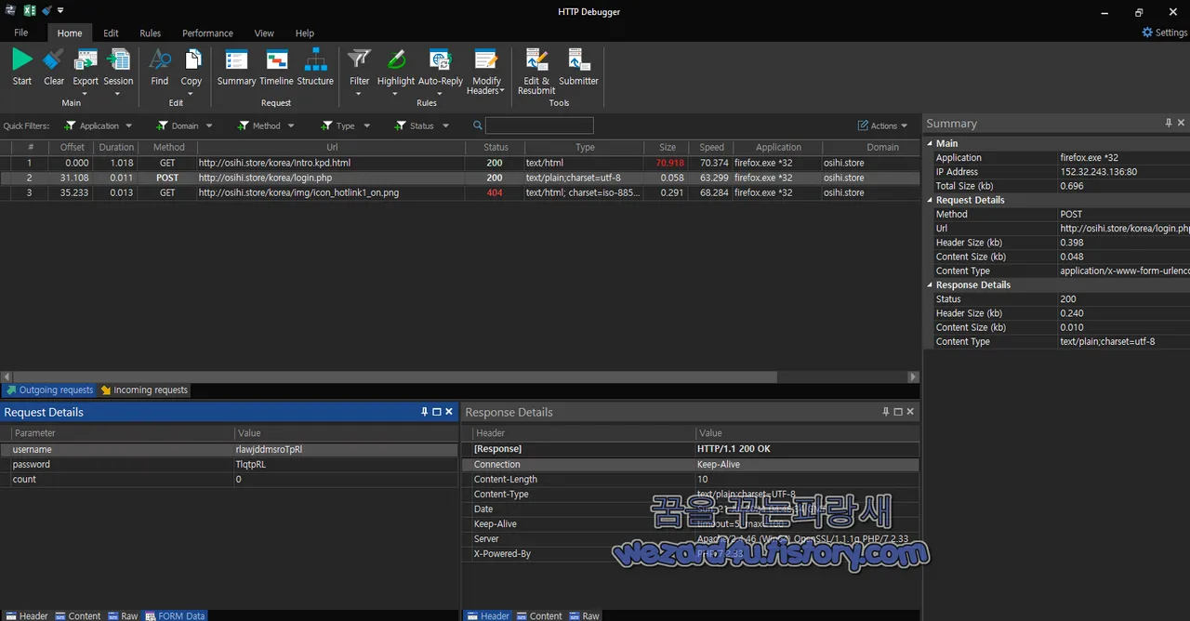
Task: Select the password parameter row
Action: coord(229,464)
